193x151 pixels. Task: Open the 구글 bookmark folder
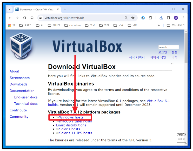(x=118, y=25)
